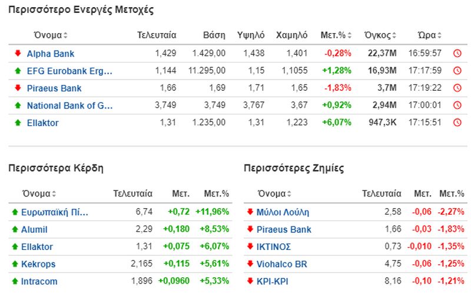Image resolution: width=471 pixels, height=296 pixels.
Task: Click the red down arrow beside ΙΚΤΙΝΟΣ
Action: (250, 246)
